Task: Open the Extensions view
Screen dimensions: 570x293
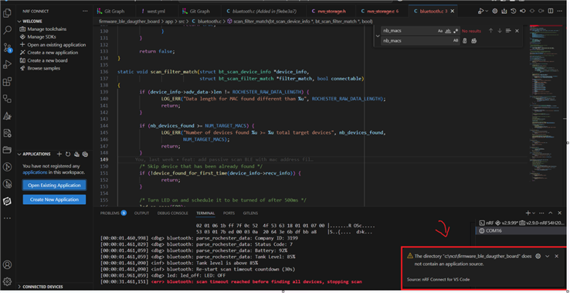Action: pyautogui.click(x=7, y=82)
